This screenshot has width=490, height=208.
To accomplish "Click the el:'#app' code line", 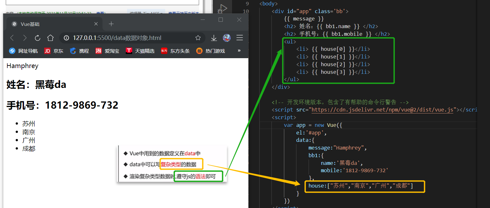I will point(311,133).
